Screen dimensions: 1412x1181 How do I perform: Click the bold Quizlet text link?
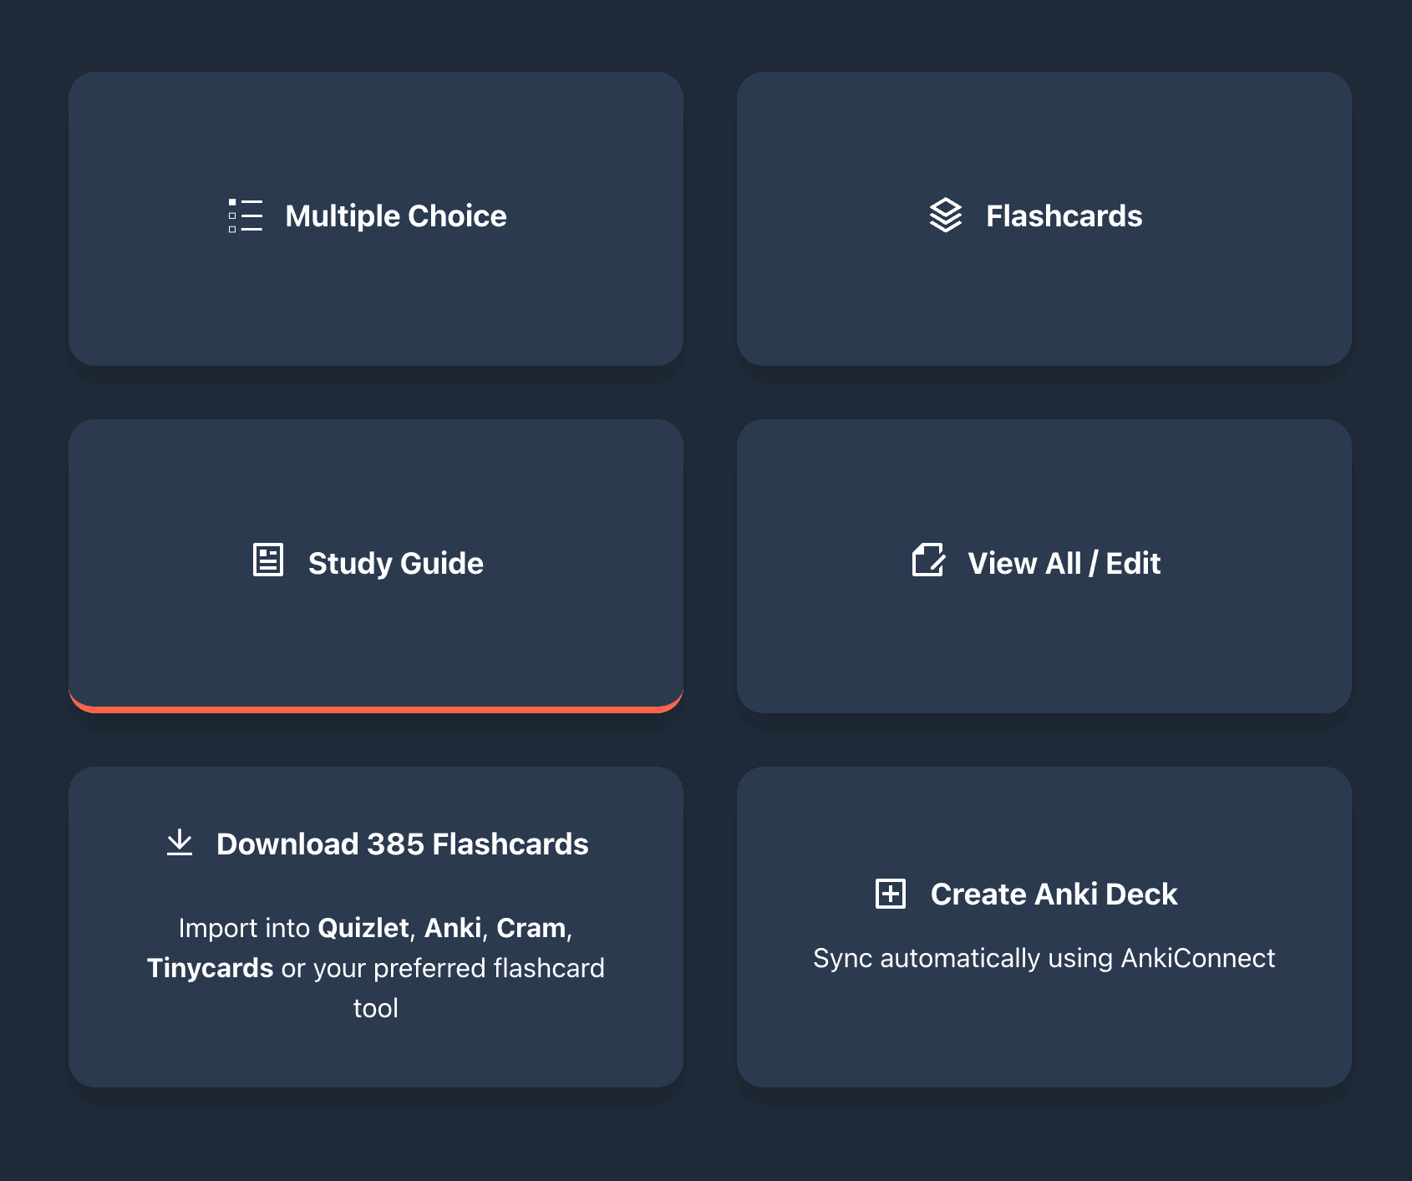[x=363, y=927]
